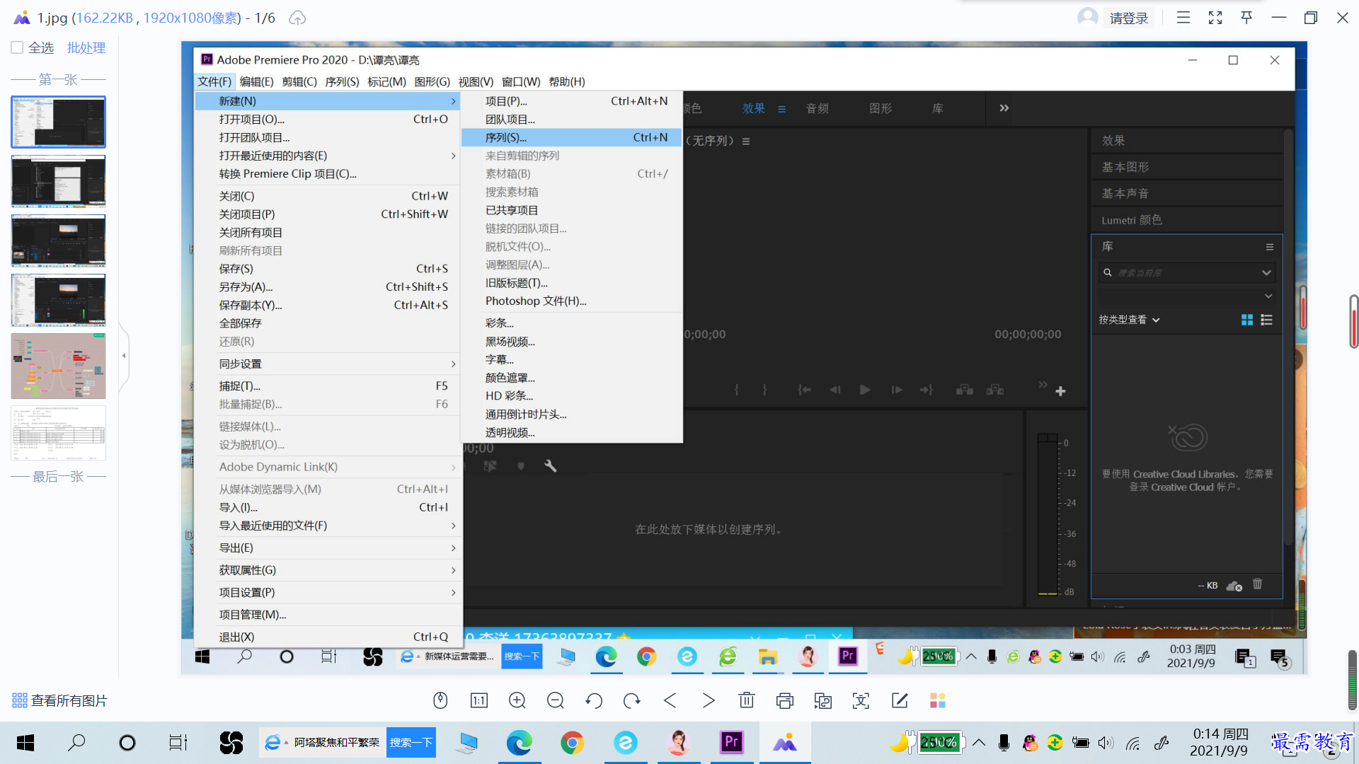Click the screenshot/copy image icon
1359x764 pixels.
coord(823,700)
